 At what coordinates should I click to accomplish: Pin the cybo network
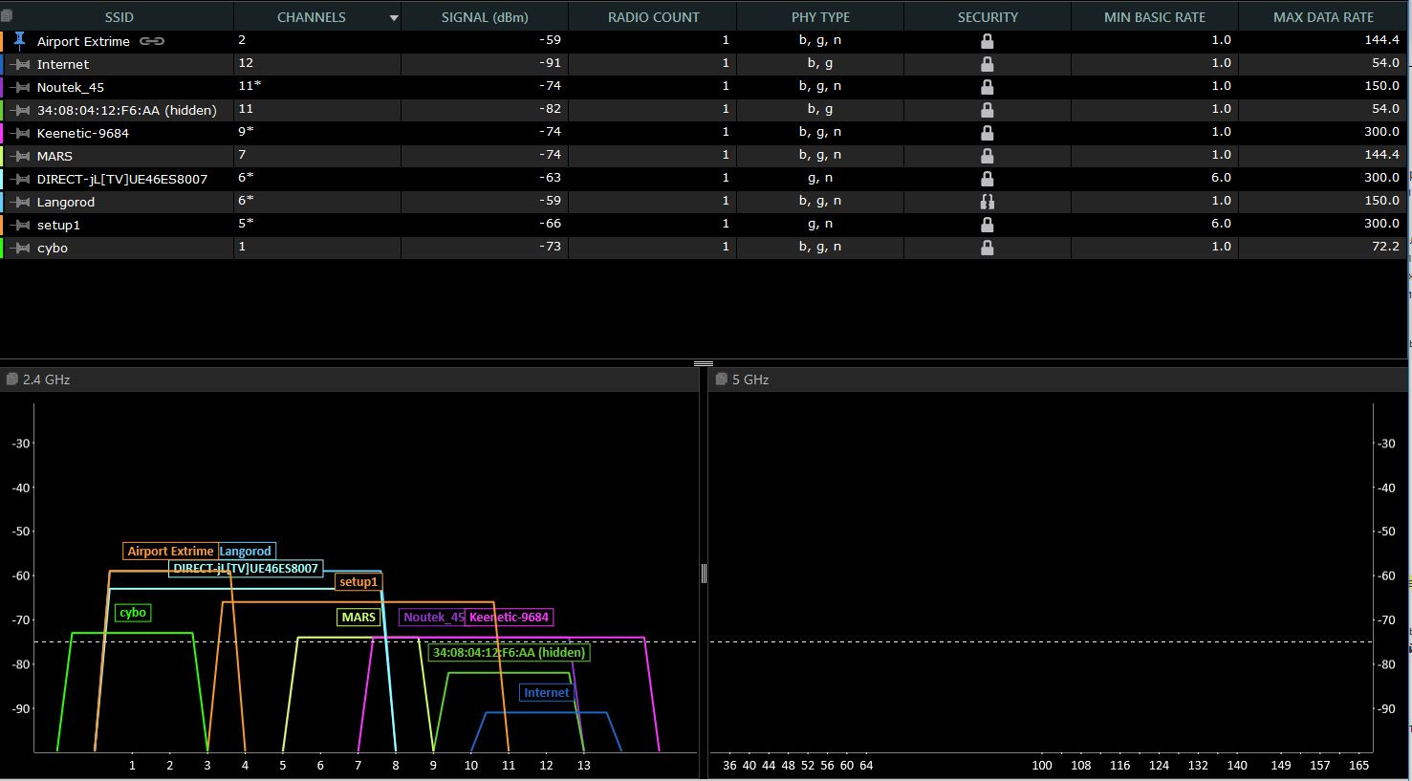(x=20, y=248)
